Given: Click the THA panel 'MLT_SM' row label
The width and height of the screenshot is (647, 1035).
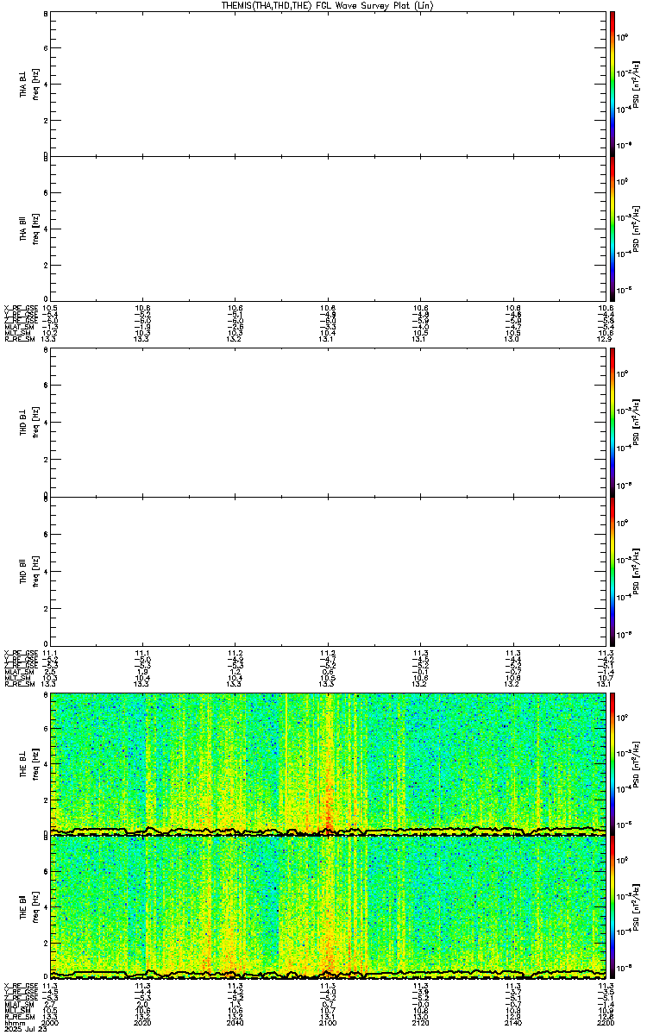Looking at the screenshot, I should click(x=18, y=333).
